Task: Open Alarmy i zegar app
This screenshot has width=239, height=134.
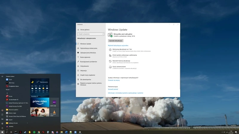Action: tap(11, 113)
